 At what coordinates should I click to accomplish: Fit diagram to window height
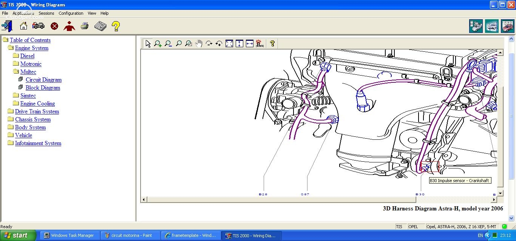point(239,43)
